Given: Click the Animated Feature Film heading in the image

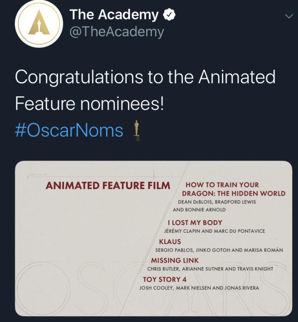Looking at the screenshot, I should pos(108,186).
